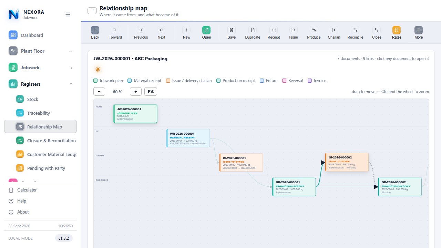
Task: Click the Duplicate icon
Action: click(253, 30)
